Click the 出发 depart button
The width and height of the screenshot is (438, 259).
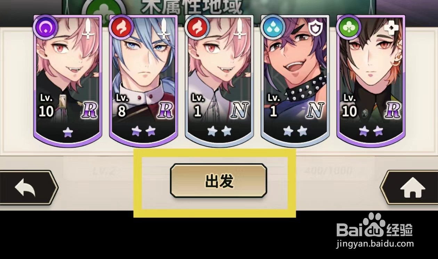coord(218,181)
